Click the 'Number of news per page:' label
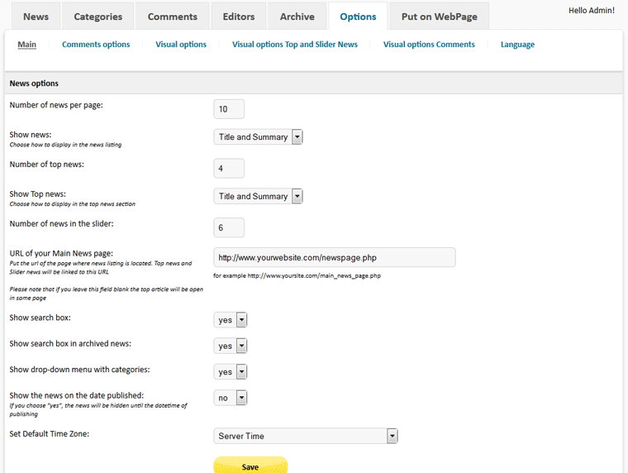Screen dimensions: 628x473 pos(56,105)
